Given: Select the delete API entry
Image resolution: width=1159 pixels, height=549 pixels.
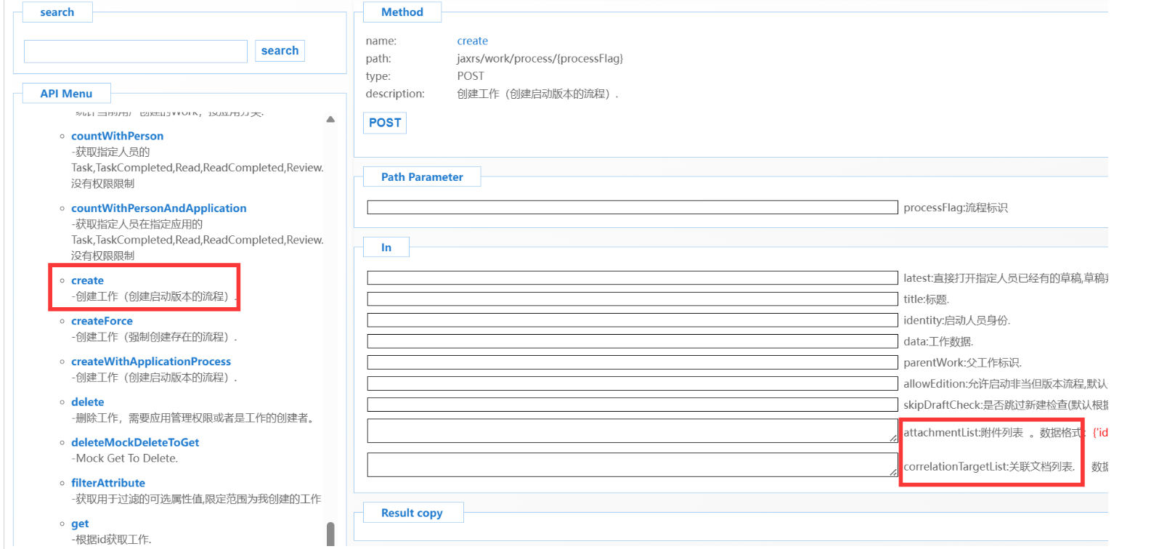Looking at the screenshot, I should click(x=87, y=402).
